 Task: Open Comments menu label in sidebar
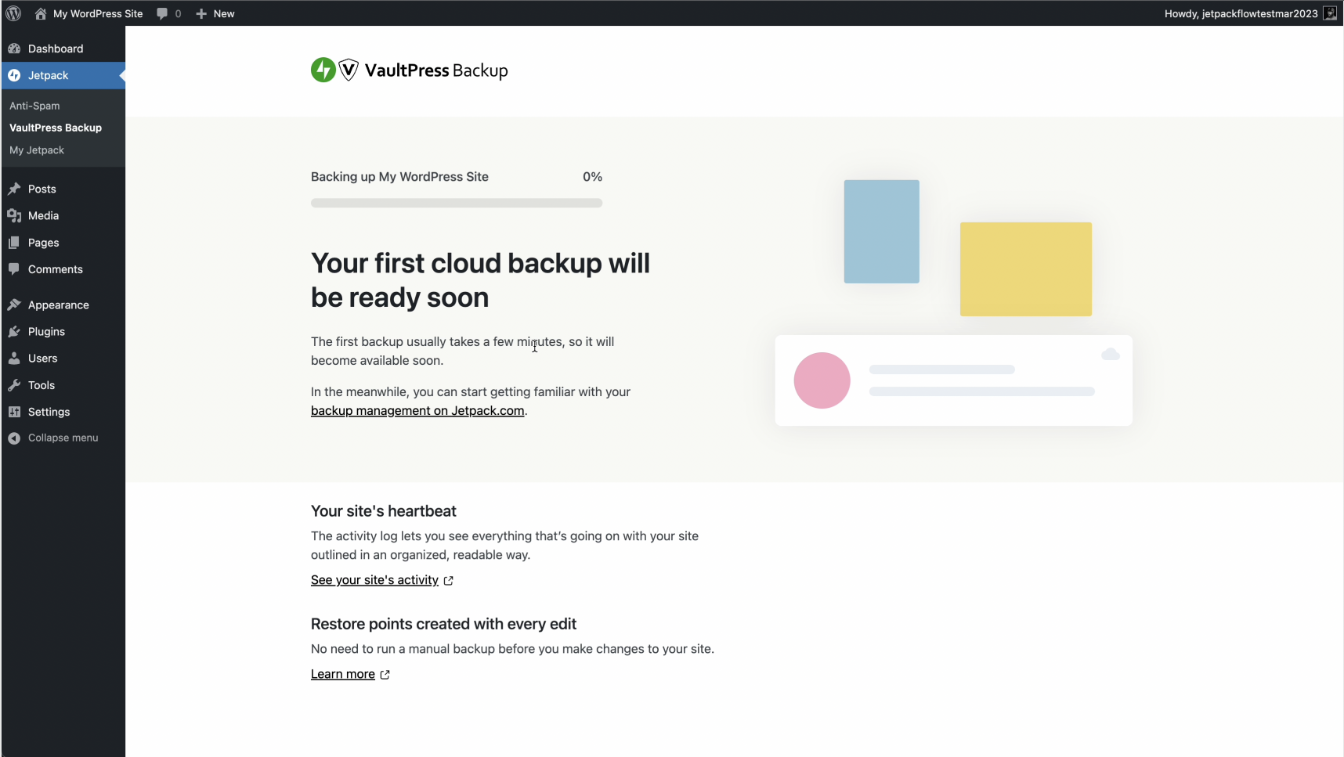[x=56, y=269]
